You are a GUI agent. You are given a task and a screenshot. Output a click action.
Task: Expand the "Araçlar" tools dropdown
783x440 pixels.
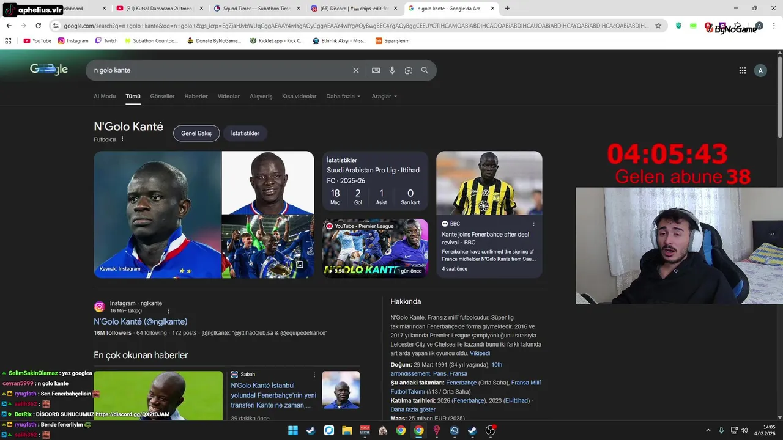(x=385, y=97)
